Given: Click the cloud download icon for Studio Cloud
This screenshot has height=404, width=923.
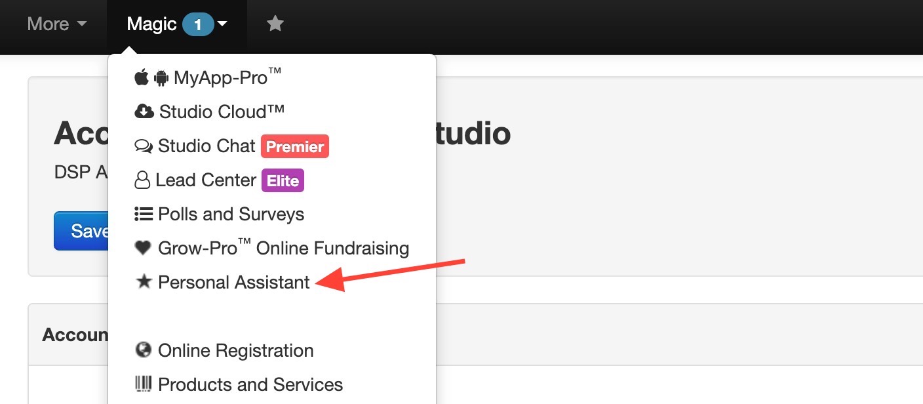Looking at the screenshot, I should [x=144, y=112].
